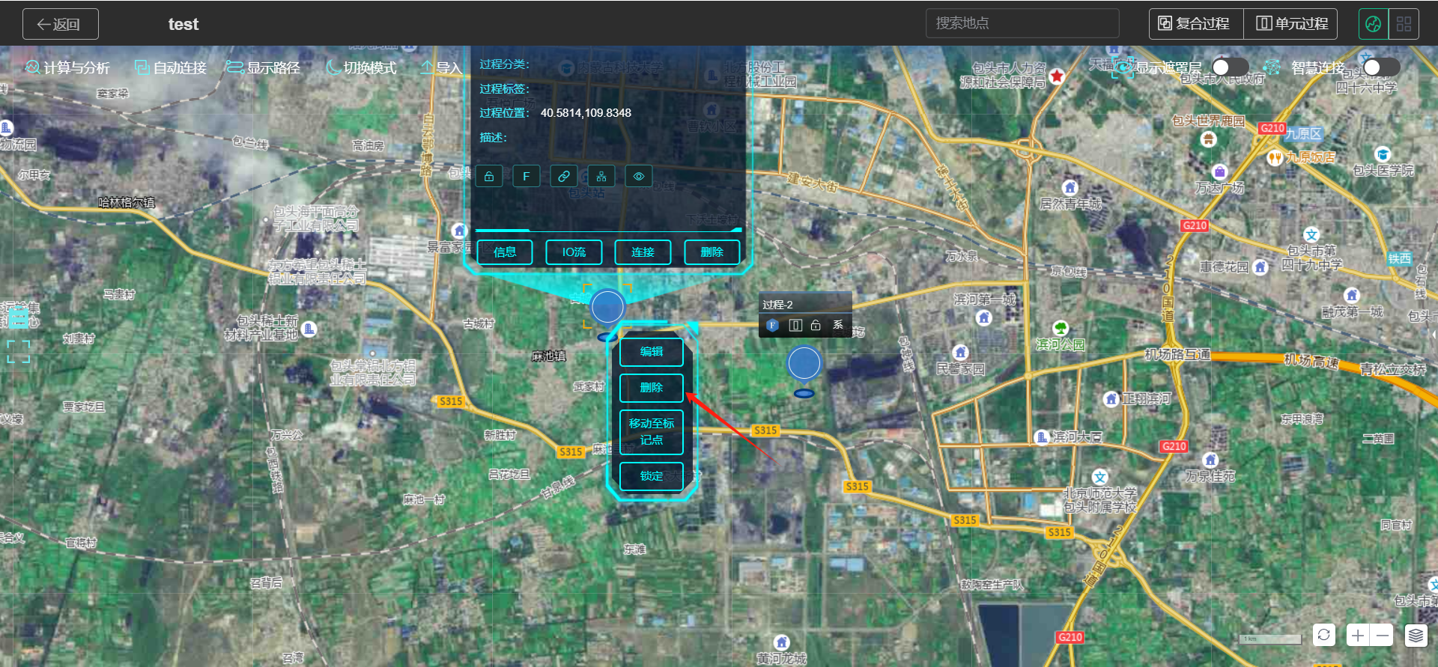Choose 编辑 from the context menu
The image size is (1438, 667).
pos(652,352)
